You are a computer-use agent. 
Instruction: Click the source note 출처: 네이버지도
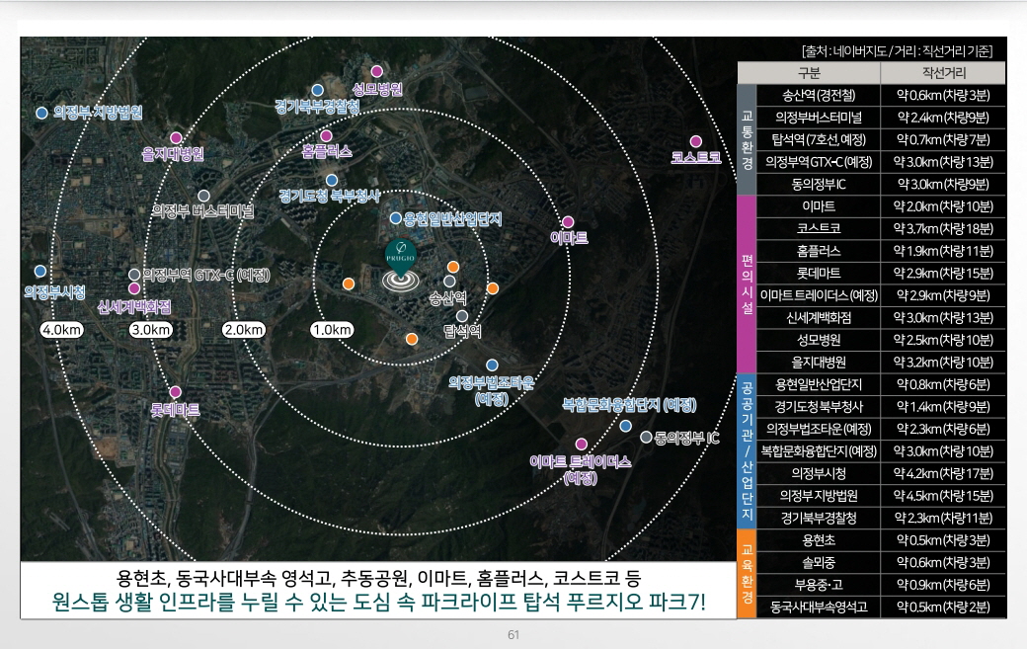(897, 51)
